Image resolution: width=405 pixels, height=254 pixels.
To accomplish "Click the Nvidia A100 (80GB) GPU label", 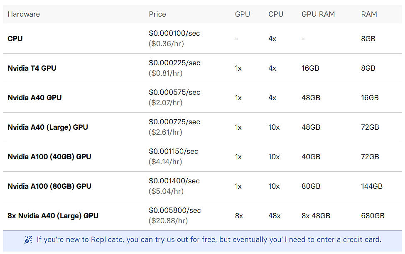I will pos(49,186).
